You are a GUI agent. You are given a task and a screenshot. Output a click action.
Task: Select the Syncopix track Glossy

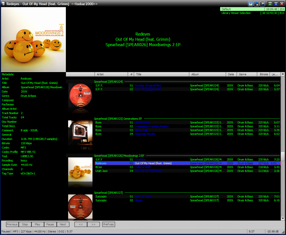(187, 201)
